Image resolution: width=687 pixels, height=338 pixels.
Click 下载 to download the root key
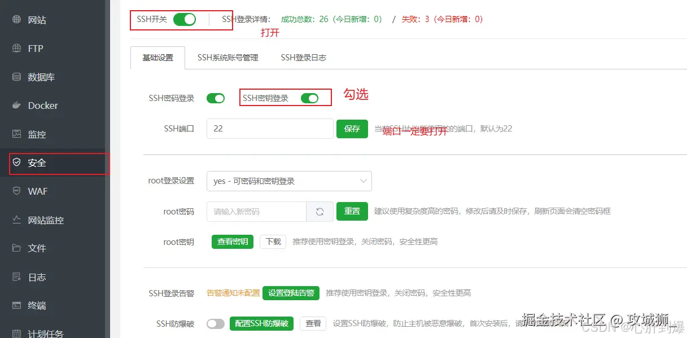click(273, 242)
